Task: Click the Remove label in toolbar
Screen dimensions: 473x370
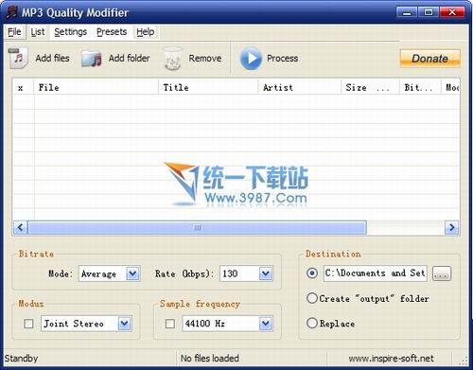Action: pos(205,59)
